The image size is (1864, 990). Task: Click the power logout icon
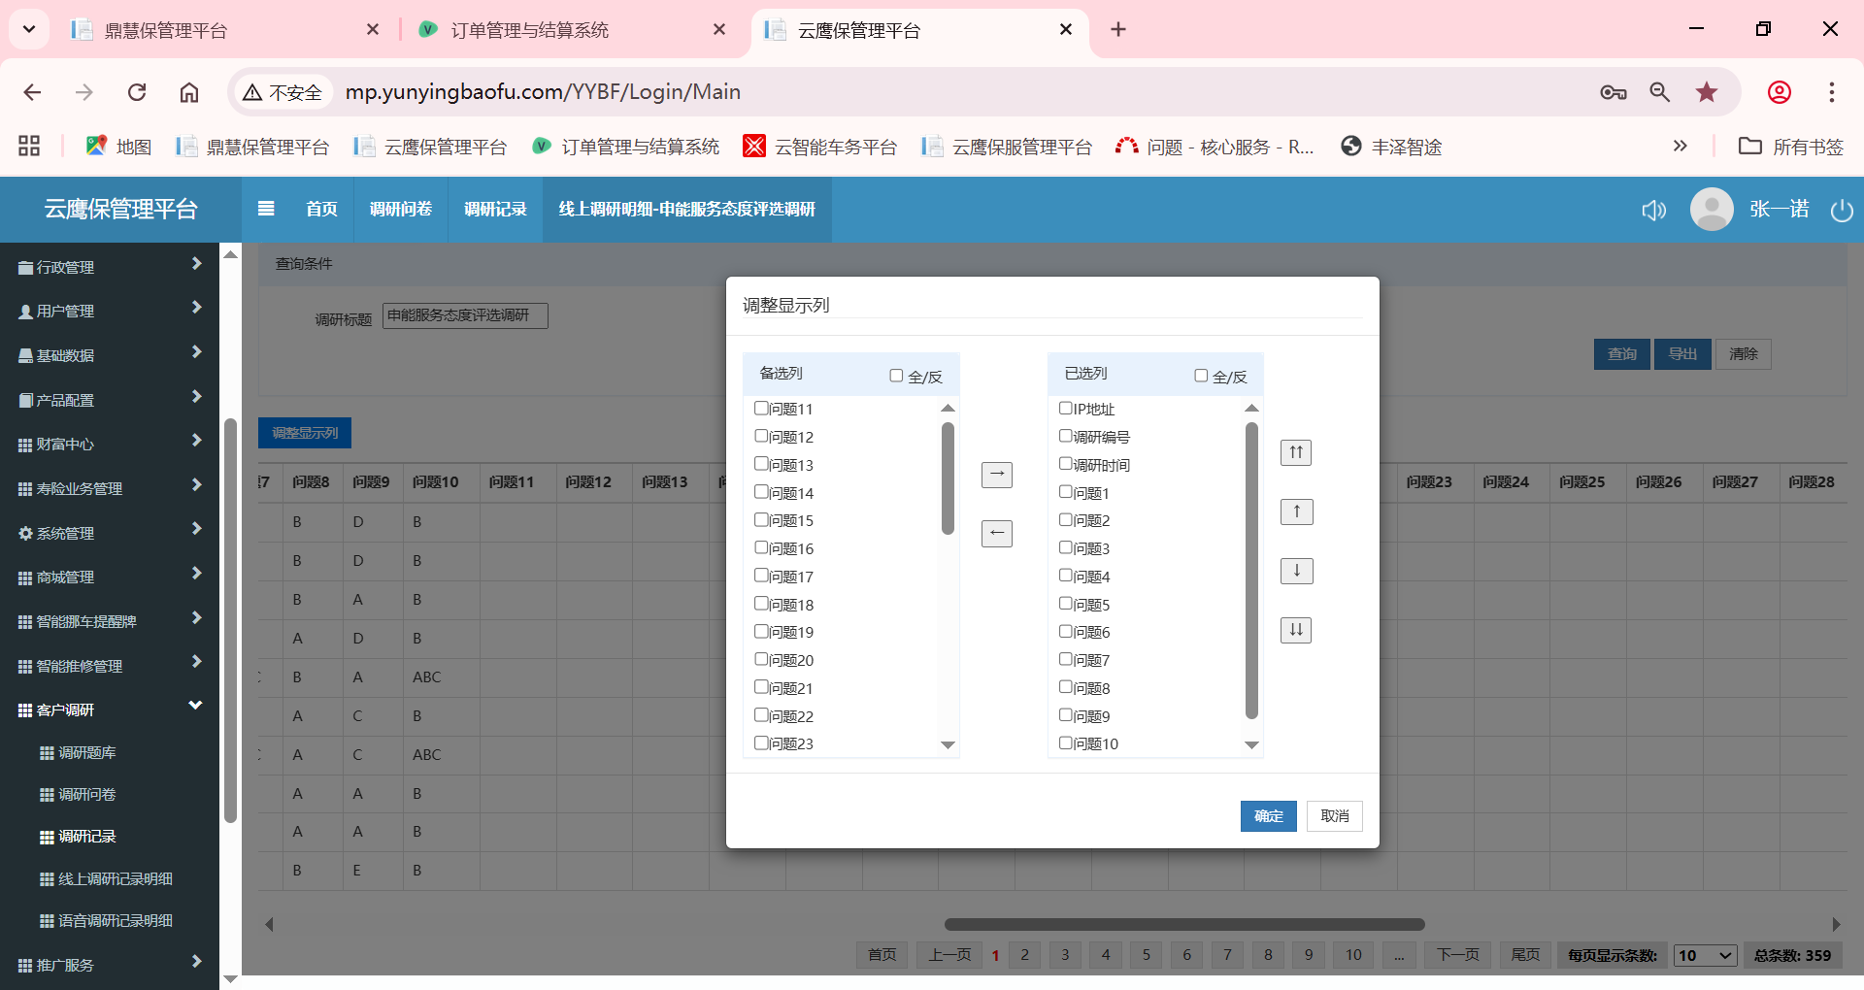[x=1841, y=211]
